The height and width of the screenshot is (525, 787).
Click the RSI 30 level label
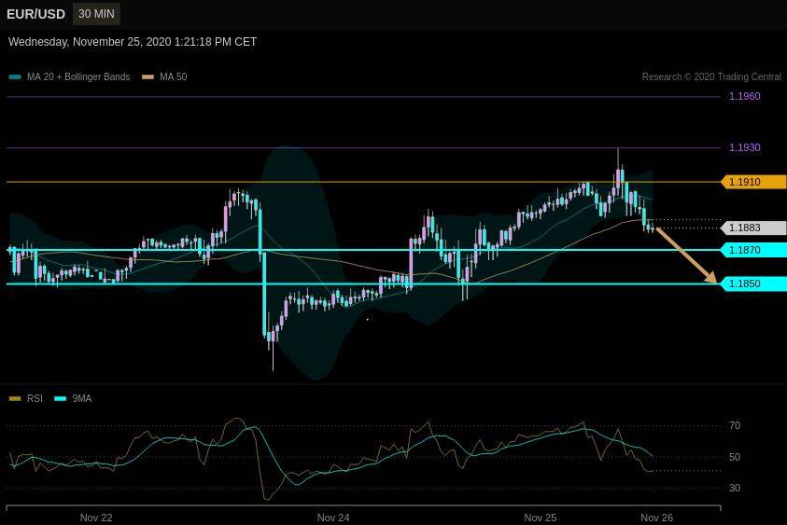[x=735, y=488]
